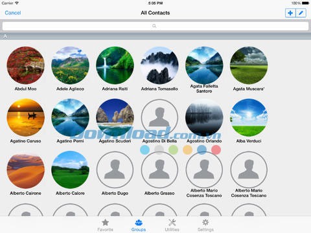Tap the name label Alberto Grasso

159,193
